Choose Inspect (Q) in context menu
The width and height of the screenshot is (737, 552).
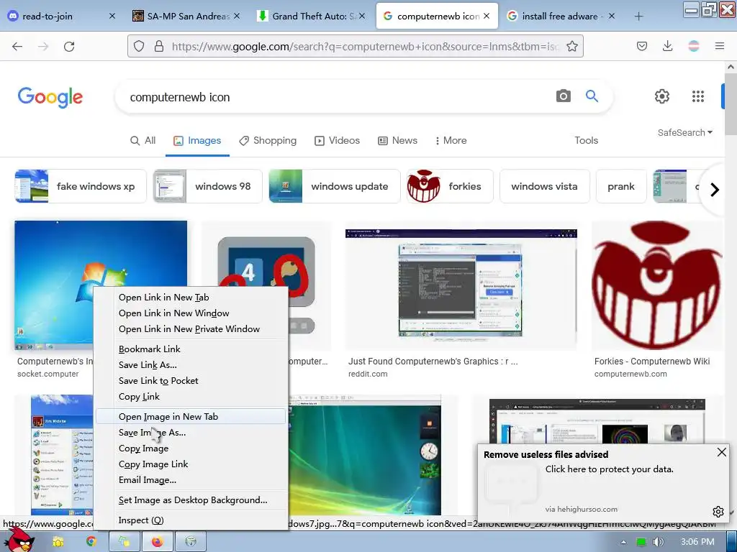click(191, 520)
